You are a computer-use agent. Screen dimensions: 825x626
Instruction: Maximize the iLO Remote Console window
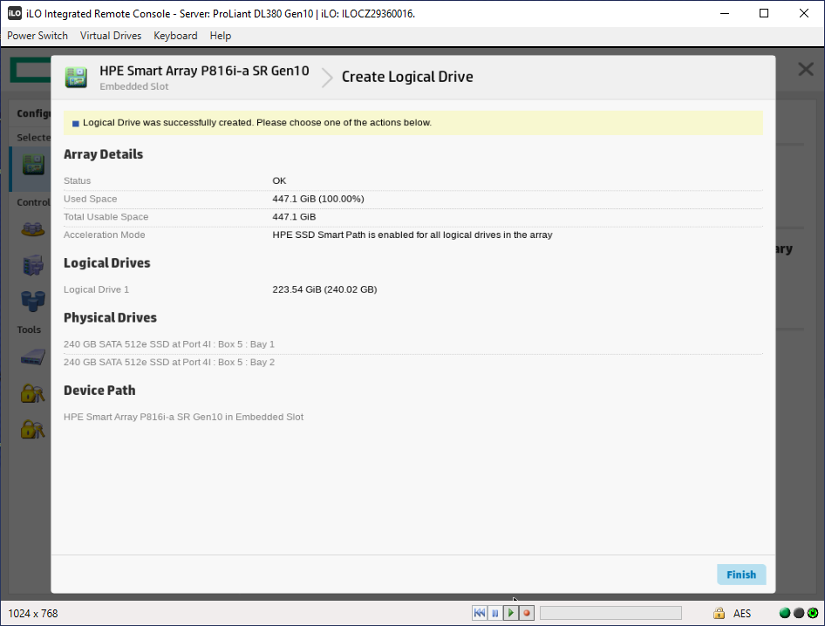pos(764,13)
